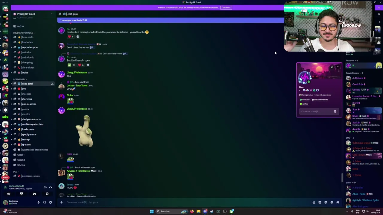Screen dimensions: 383x215
Task: Open Carol Foia in the member list
Action: (364, 85)
